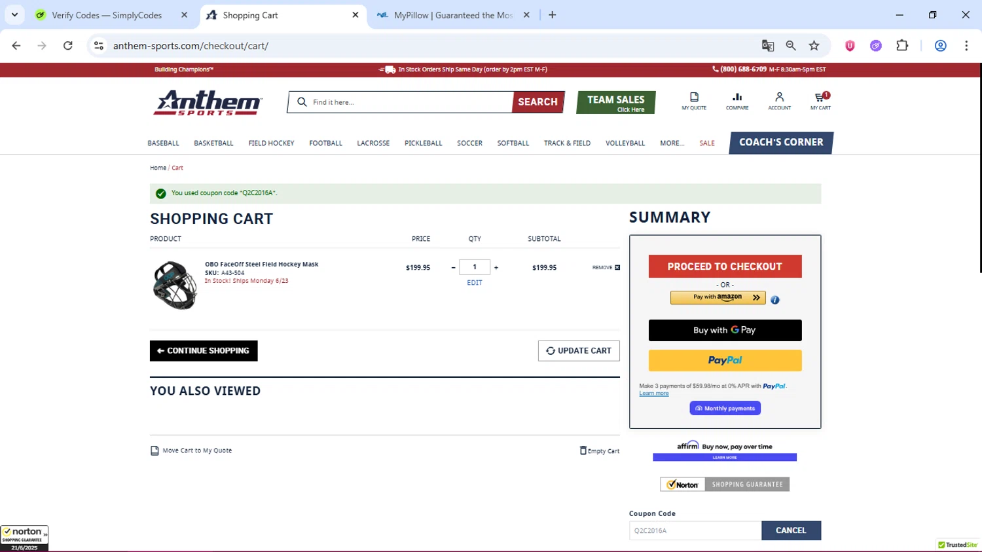Screen dimensions: 982x552
Task: Open OBO FaceOff Steel Field Hockey Mask link
Action: tap(261, 265)
